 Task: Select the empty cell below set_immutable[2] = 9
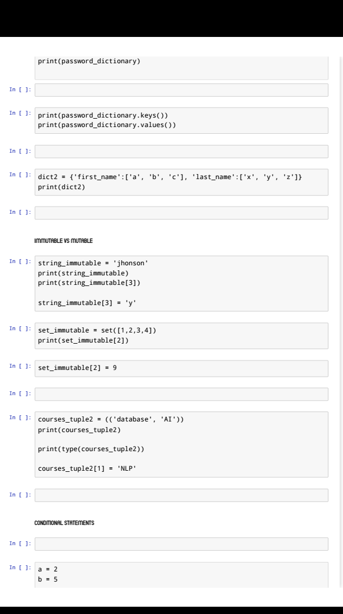pos(181,395)
